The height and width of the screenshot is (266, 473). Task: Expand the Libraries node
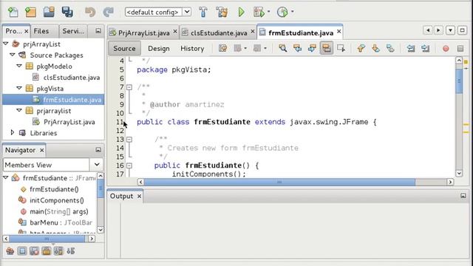pyautogui.click(x=13, y=132)
